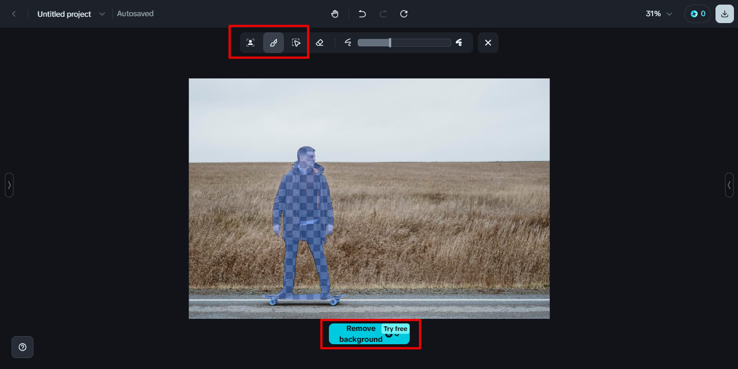Click the brush size slider track
738x369 pixels.
coord(404,43)
